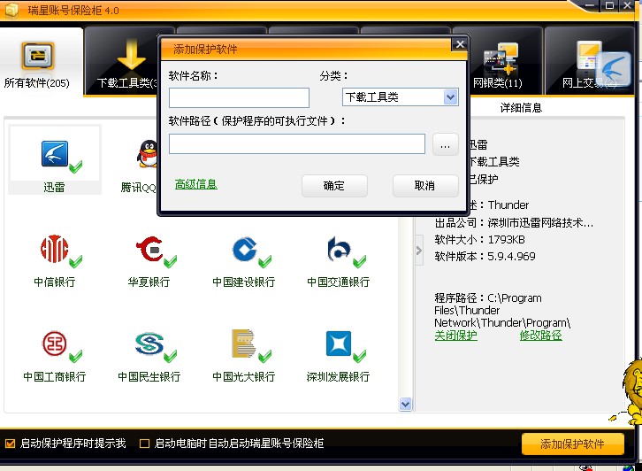The height and width of the screenshot is (471, 642).
Task: Select the 中国交通银行 bank icon
Action: [x=339, y=249]
